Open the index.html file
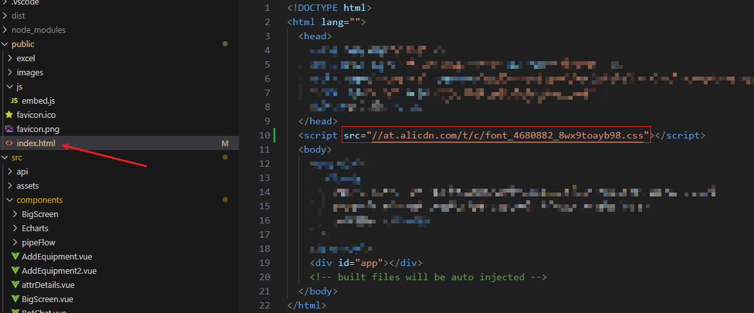Screen dimensions: 754x313 tap(36, 144)
